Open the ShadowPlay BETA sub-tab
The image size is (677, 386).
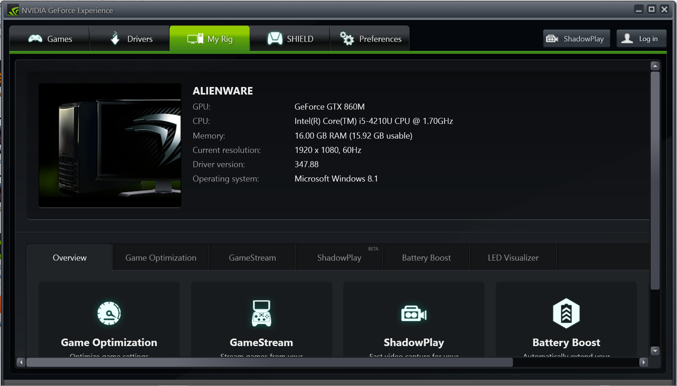click(x=339, y=258)
